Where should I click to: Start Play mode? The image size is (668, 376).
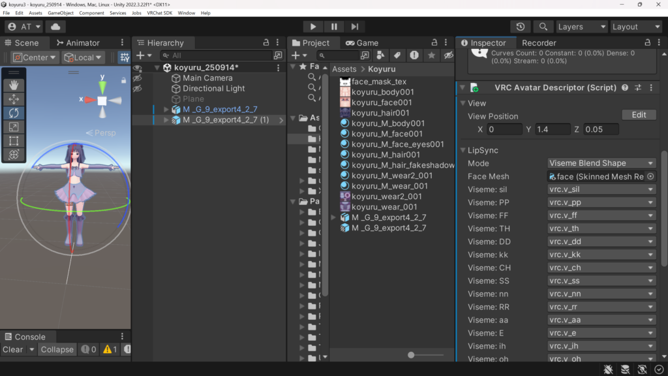[313, 26]
